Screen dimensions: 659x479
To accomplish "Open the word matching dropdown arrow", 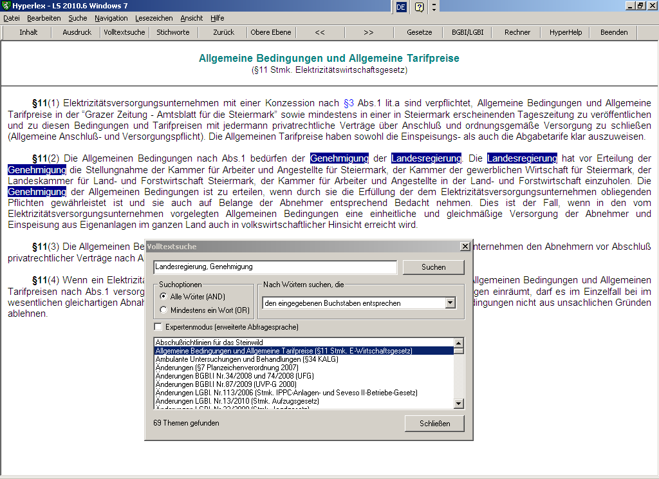I will click(450, 303).
